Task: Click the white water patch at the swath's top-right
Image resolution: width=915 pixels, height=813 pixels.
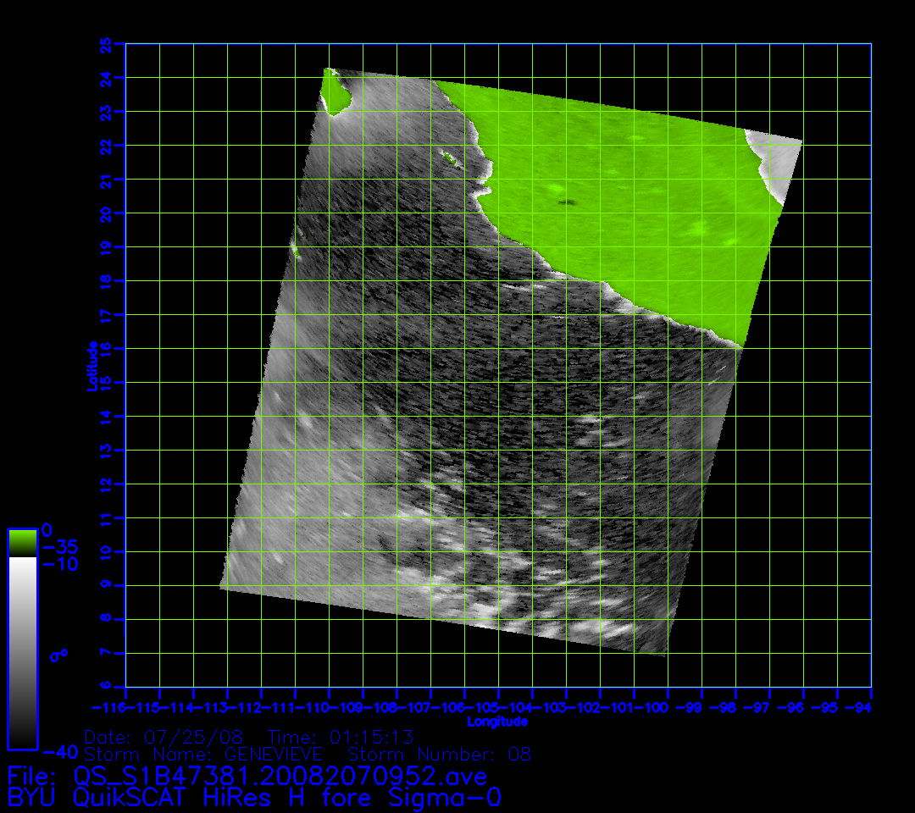Action: coord(780,165)
